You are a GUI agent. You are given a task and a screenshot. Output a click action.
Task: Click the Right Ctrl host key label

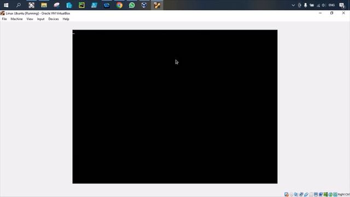[x=344, y=195]
